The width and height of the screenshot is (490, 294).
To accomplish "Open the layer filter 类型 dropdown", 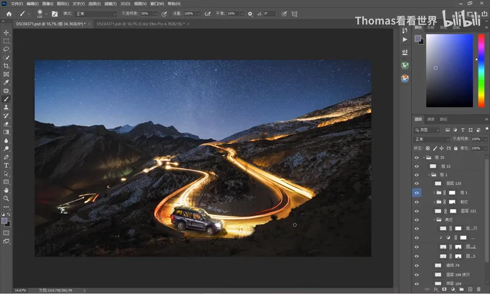I will pyautogui.click(x=428, y=130).
